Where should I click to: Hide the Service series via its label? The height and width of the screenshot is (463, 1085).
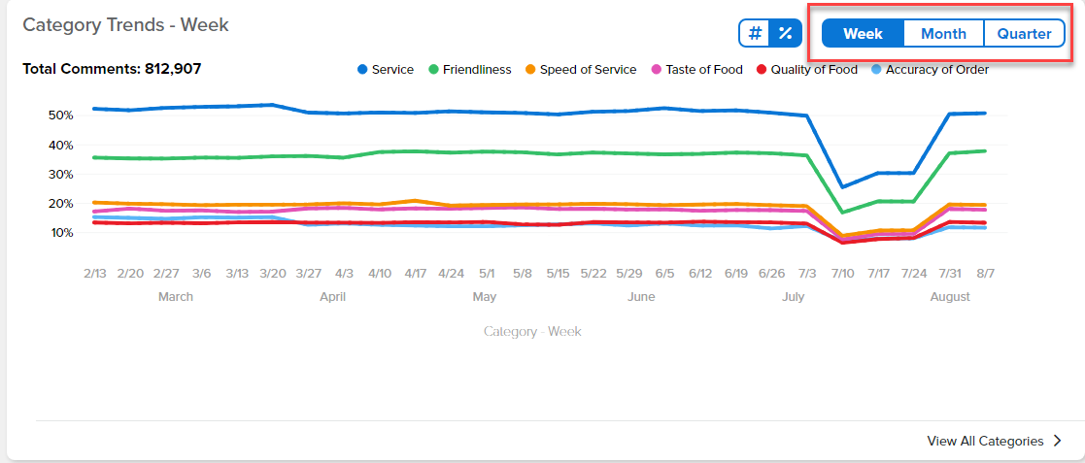pos(392,70)
